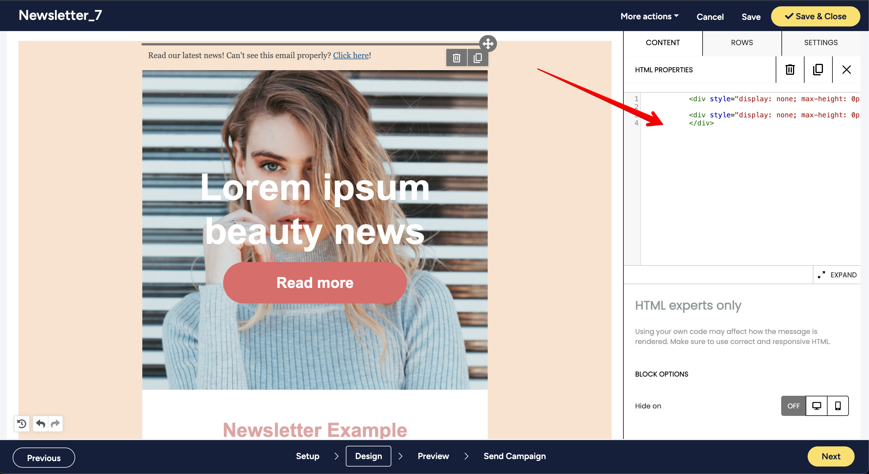Screen dimensions: 869x474
Task: Expand the HTML code editor
Action: 837,275
